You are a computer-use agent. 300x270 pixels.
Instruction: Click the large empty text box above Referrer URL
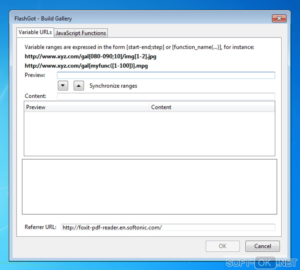149,187
